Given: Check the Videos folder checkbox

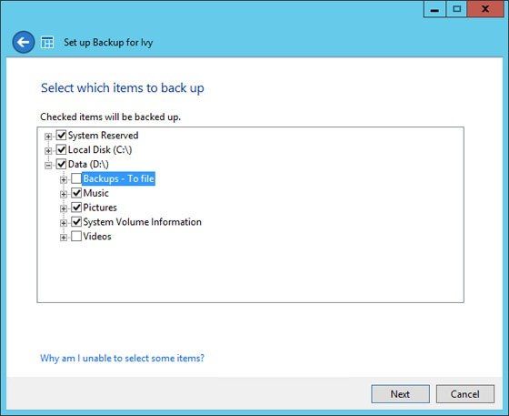Looking at the screenshot, I should 76,237.
